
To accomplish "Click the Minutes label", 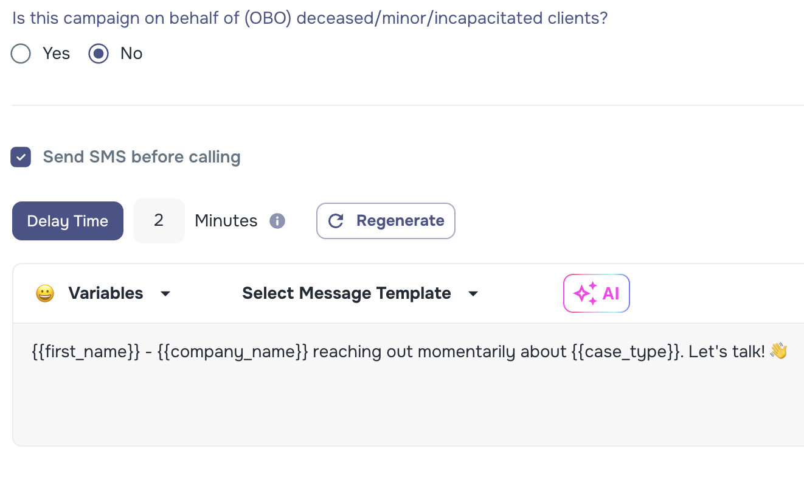I will point(226,221).
